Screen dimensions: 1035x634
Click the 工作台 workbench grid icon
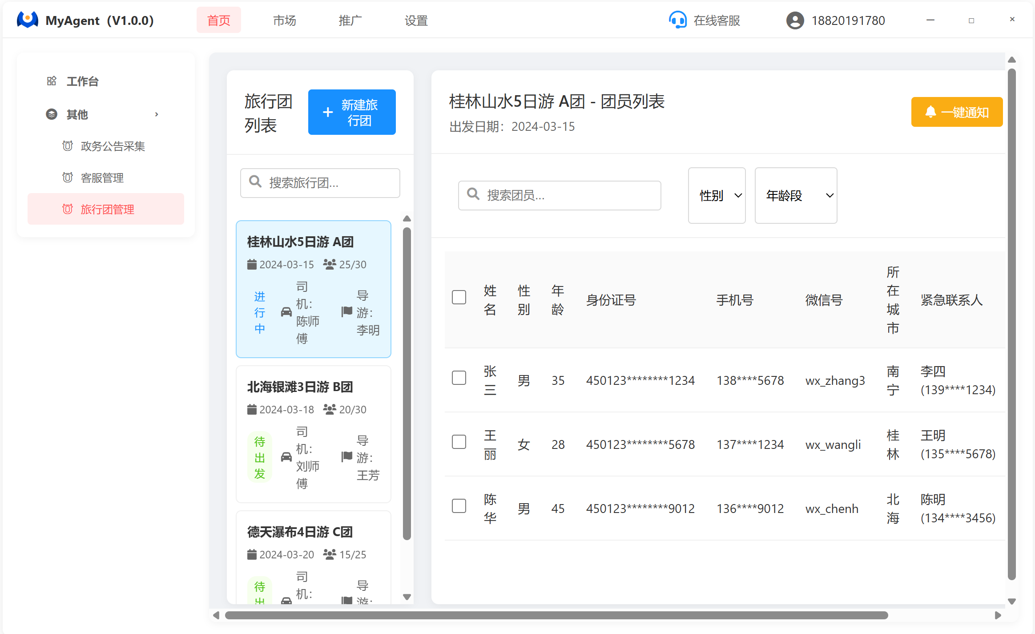(x=52, y=81)
